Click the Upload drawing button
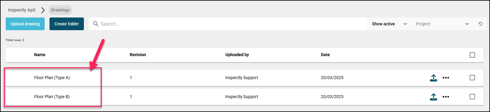 tap(25, 24)
